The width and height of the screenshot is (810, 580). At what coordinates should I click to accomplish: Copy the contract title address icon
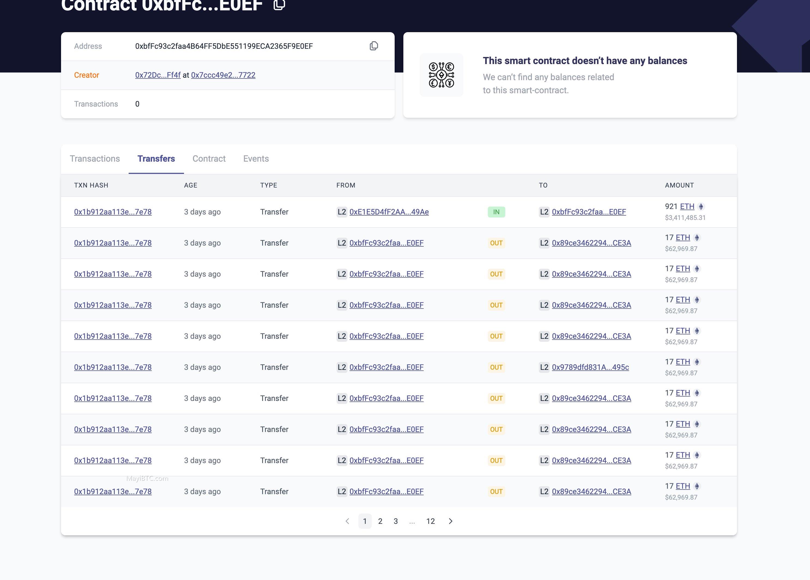coord(279,5)
